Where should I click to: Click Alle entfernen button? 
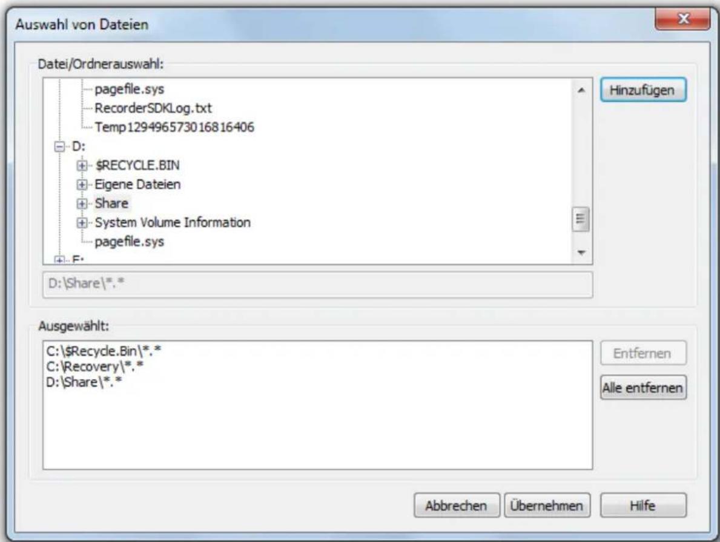643,388
